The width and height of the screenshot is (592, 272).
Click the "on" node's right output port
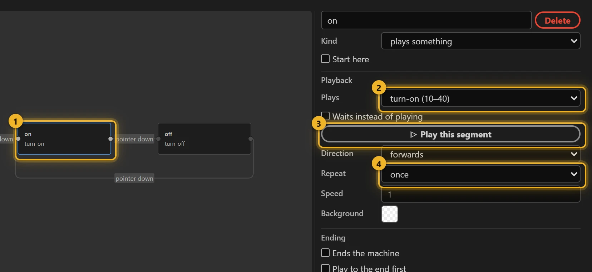[110, 139]
